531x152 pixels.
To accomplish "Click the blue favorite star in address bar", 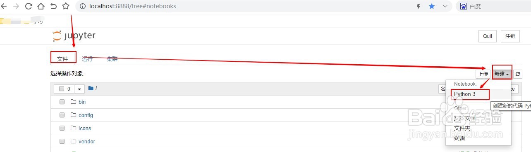I will coord(432,6).
